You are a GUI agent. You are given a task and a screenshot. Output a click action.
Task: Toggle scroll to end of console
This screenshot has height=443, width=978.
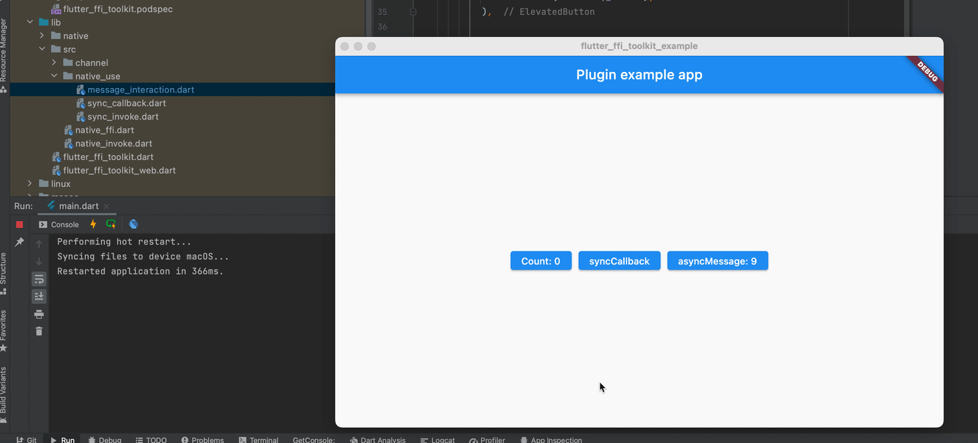(x=39, y=296)
